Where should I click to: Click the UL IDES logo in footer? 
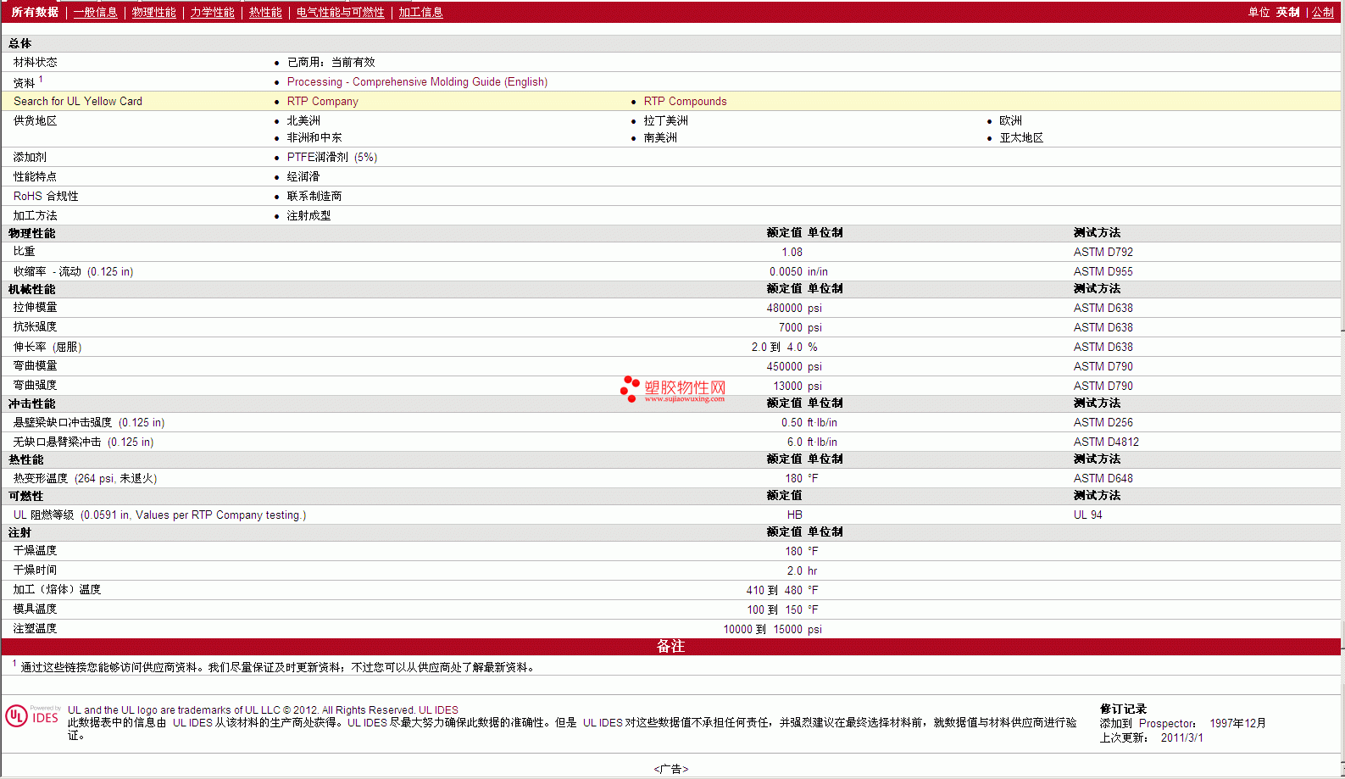32,716
